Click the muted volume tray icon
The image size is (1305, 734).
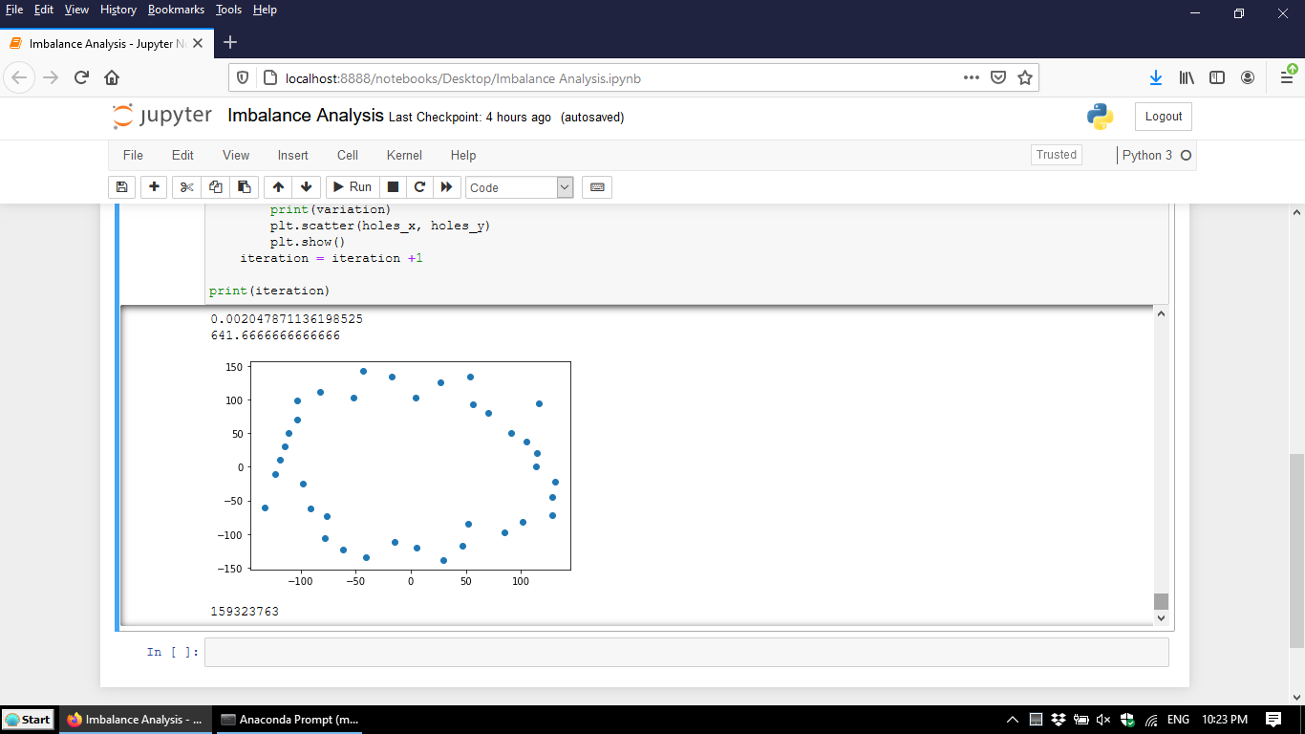(1103, 720)
